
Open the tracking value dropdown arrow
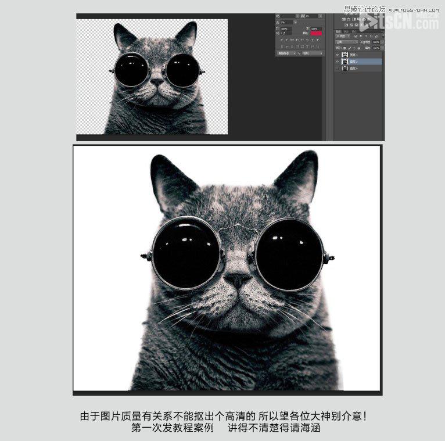pyautogui.click(x=320, y=16)
